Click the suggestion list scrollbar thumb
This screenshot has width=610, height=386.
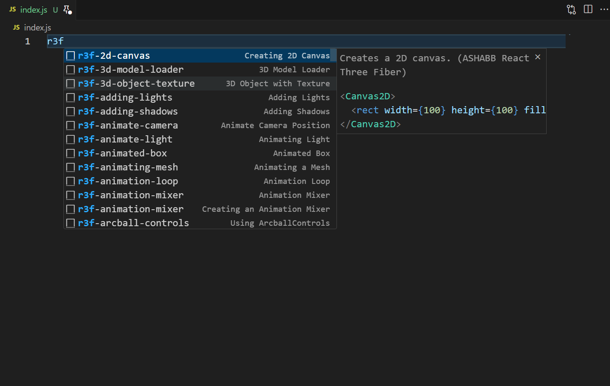[334, 55]
